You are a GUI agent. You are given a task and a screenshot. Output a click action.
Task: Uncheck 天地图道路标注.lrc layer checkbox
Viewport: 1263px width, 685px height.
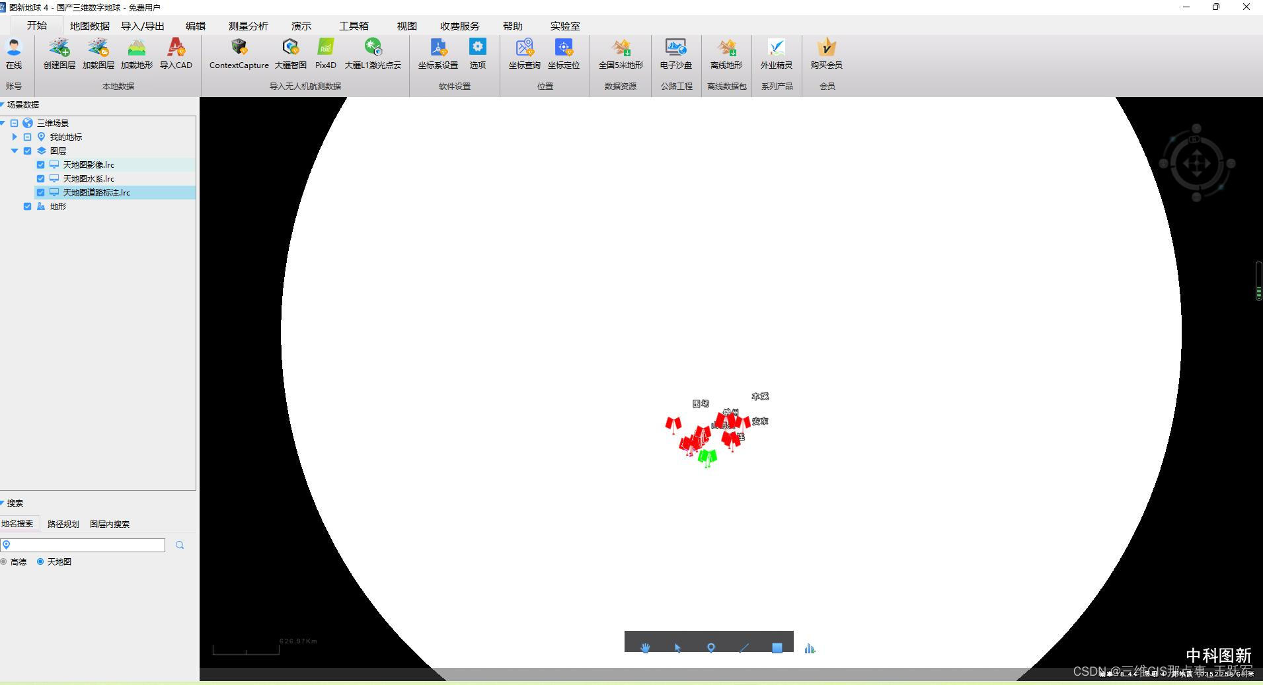click(40, 192)
